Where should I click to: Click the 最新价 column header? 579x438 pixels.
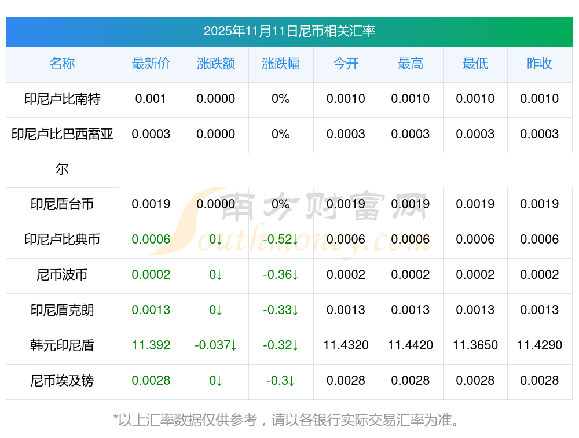pyautogui.click(x=151, y=64)
